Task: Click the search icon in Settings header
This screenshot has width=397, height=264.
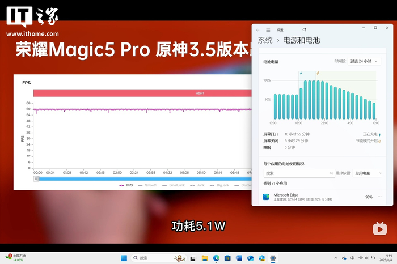Action: pyautogui.click(x=305, y=30)
